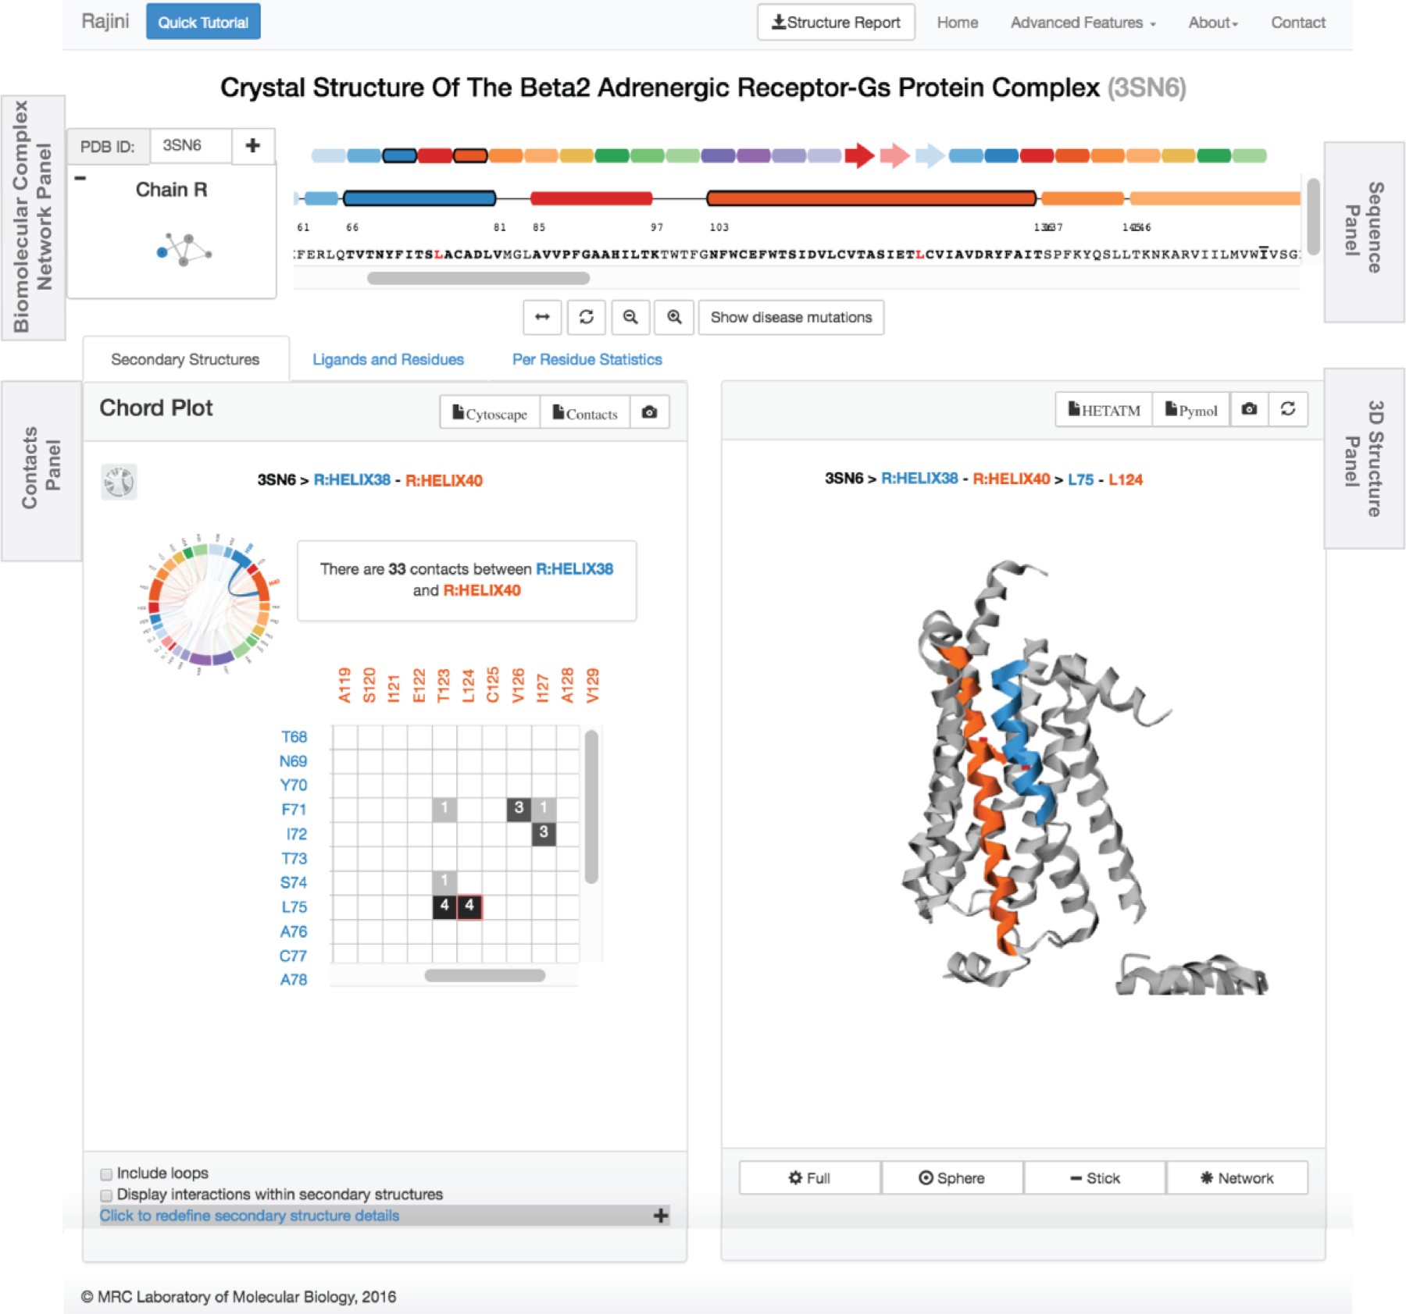Click the sequence fit-width arrows icon
This screenshot has height=1314, width=1406.
[x=542, y=317]
